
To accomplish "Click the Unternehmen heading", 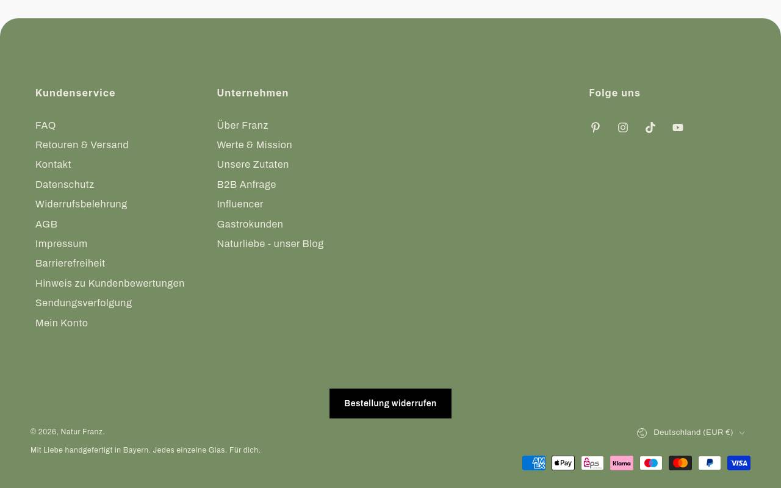I will click(253, 93).
